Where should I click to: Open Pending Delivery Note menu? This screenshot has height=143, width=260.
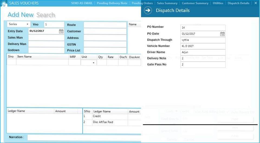[x=112, y=3]
